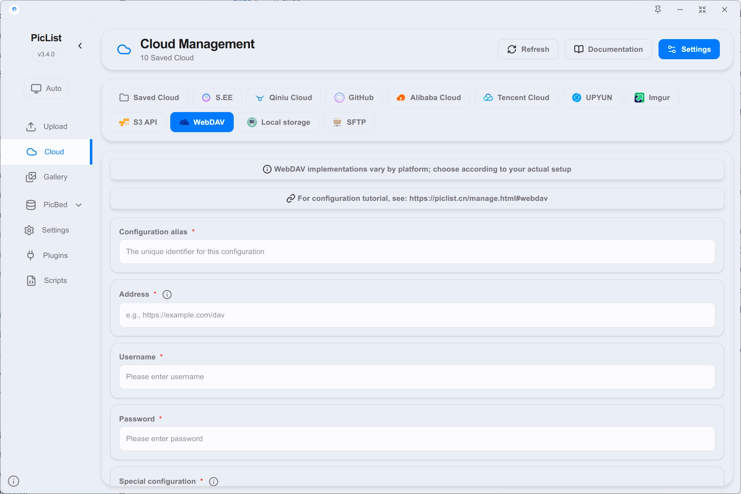
Task: Pin the window using the pin icon
Action: tap(658, 10)
